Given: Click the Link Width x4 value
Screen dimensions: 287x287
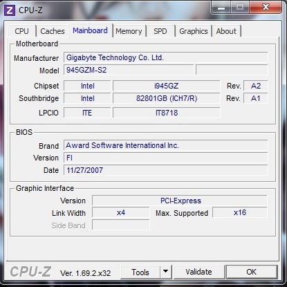Looking at the screenshot, I should pos(121,212).
